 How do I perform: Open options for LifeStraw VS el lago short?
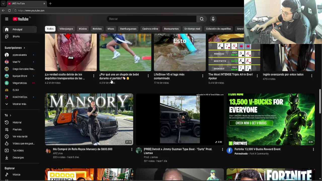point(203,76)
